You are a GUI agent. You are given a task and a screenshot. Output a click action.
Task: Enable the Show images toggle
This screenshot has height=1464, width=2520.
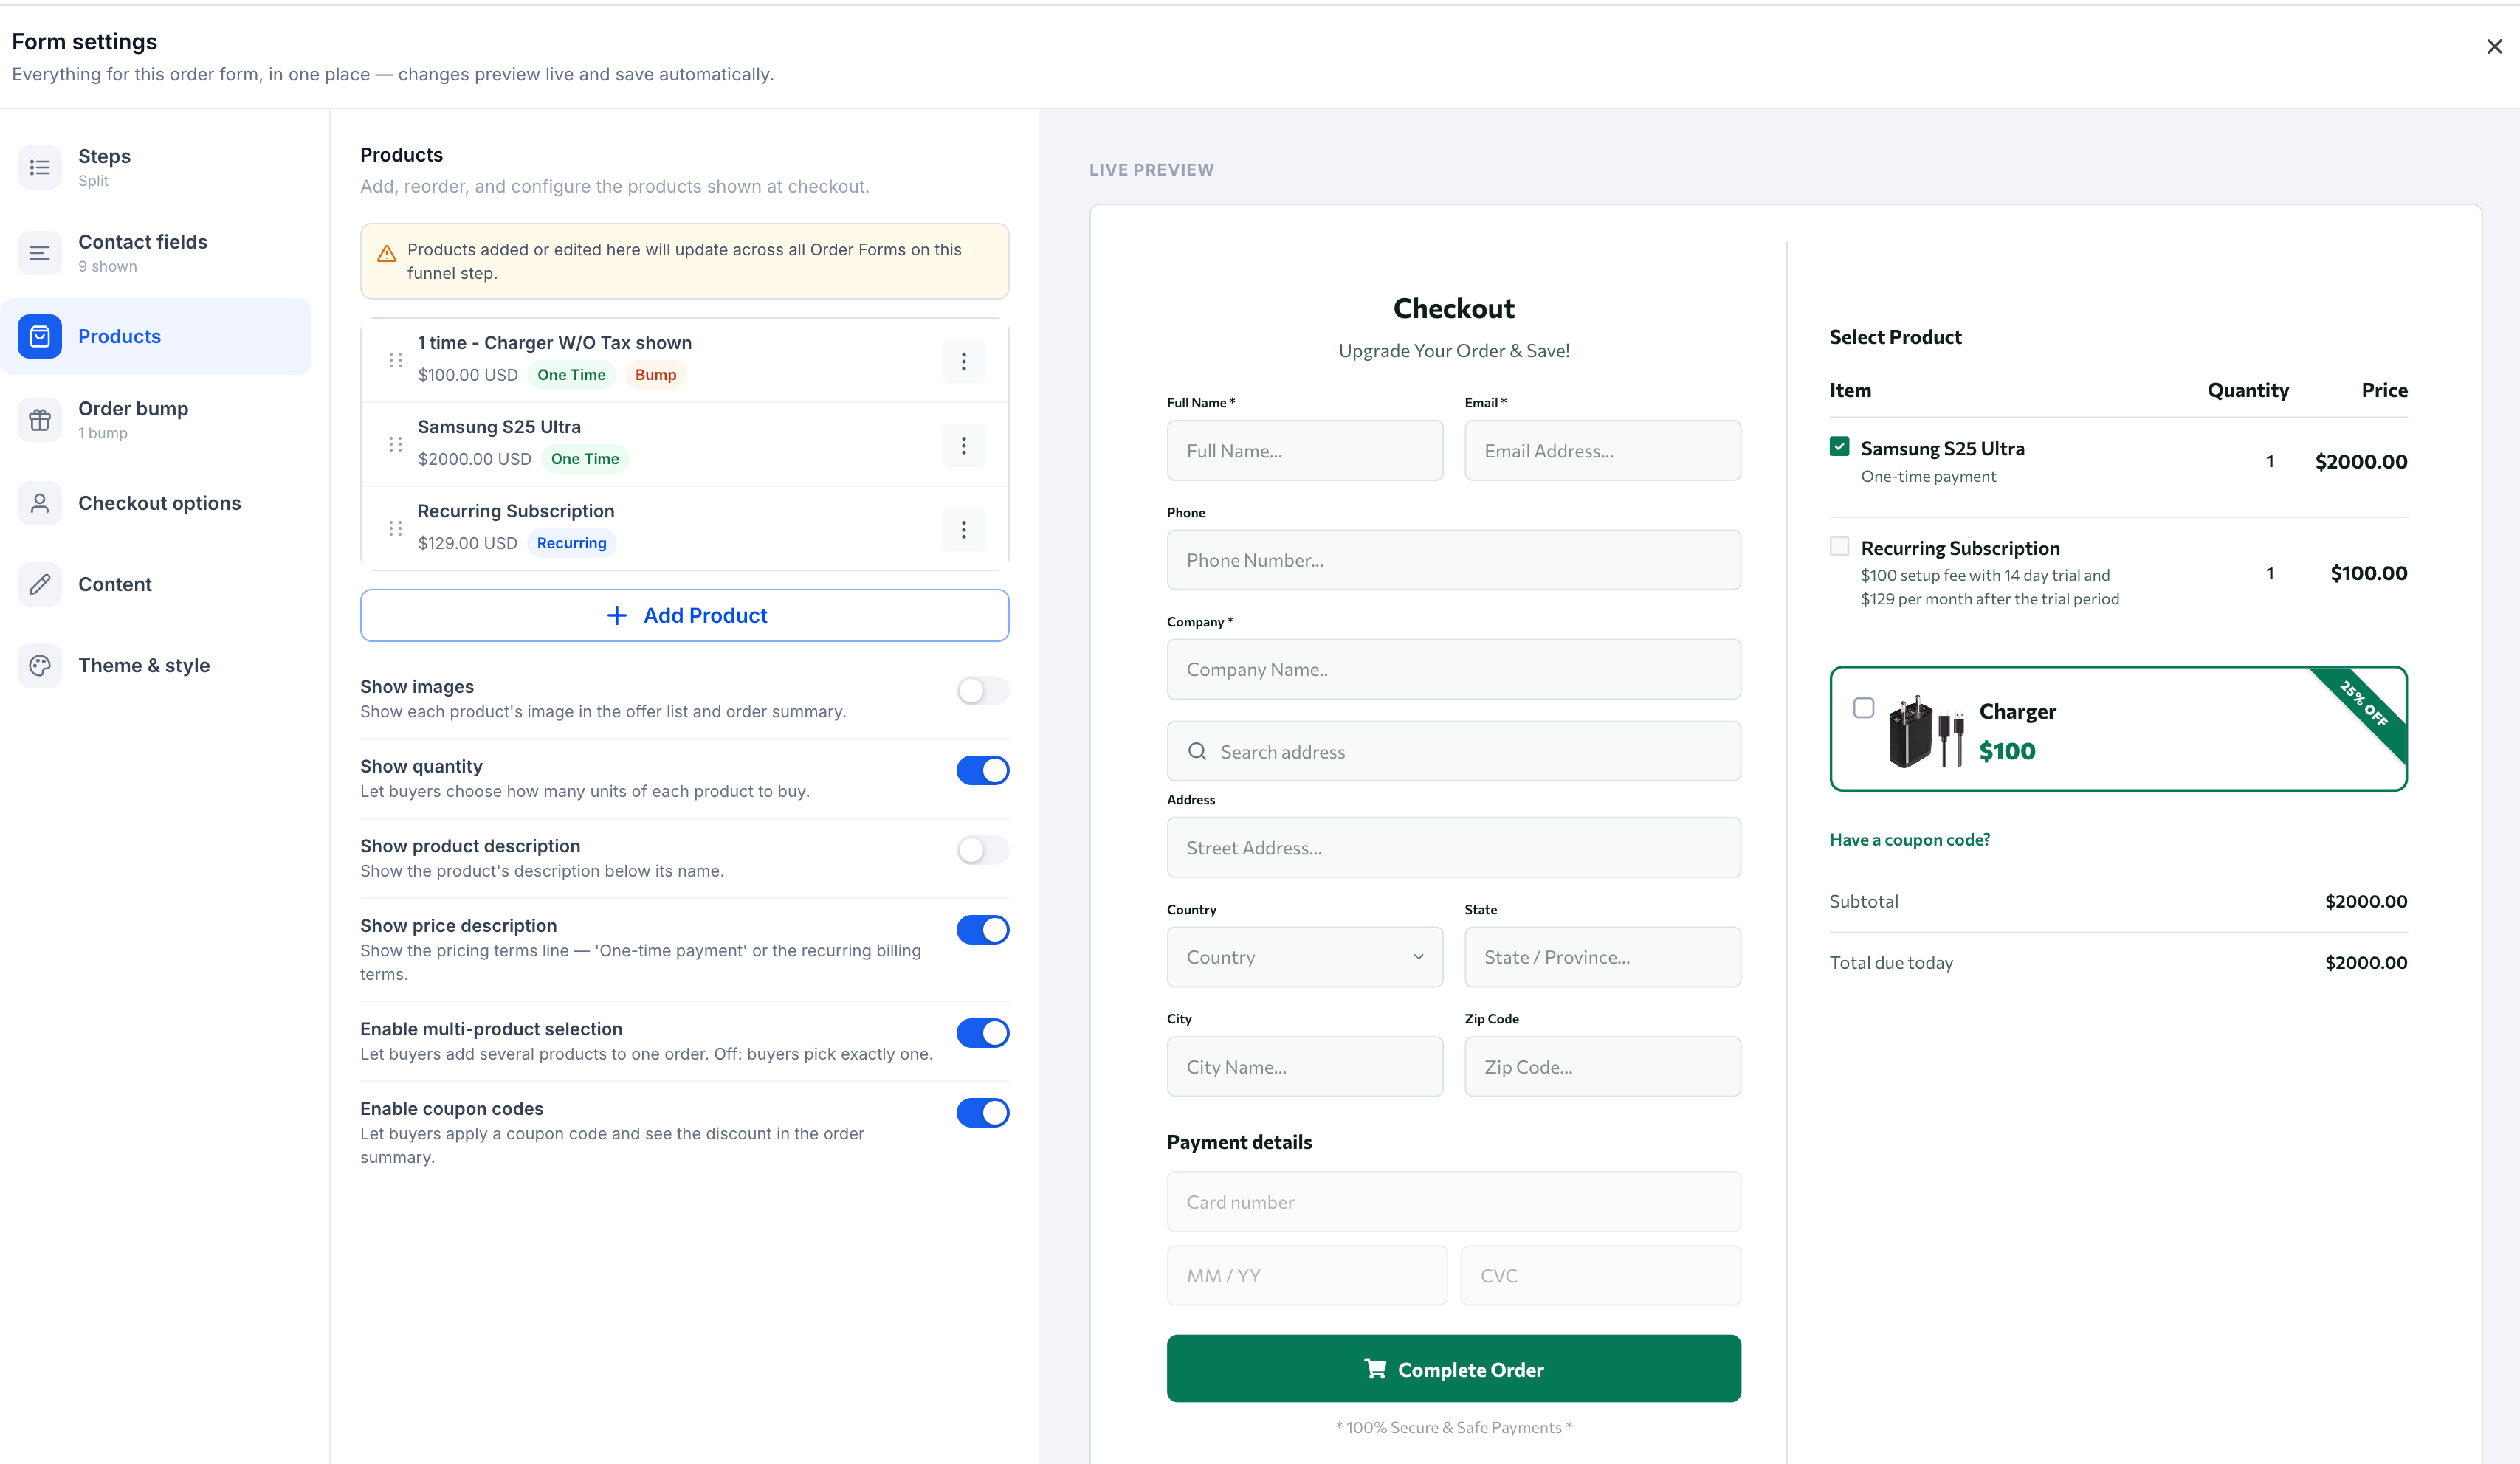[x=982, y=691]
